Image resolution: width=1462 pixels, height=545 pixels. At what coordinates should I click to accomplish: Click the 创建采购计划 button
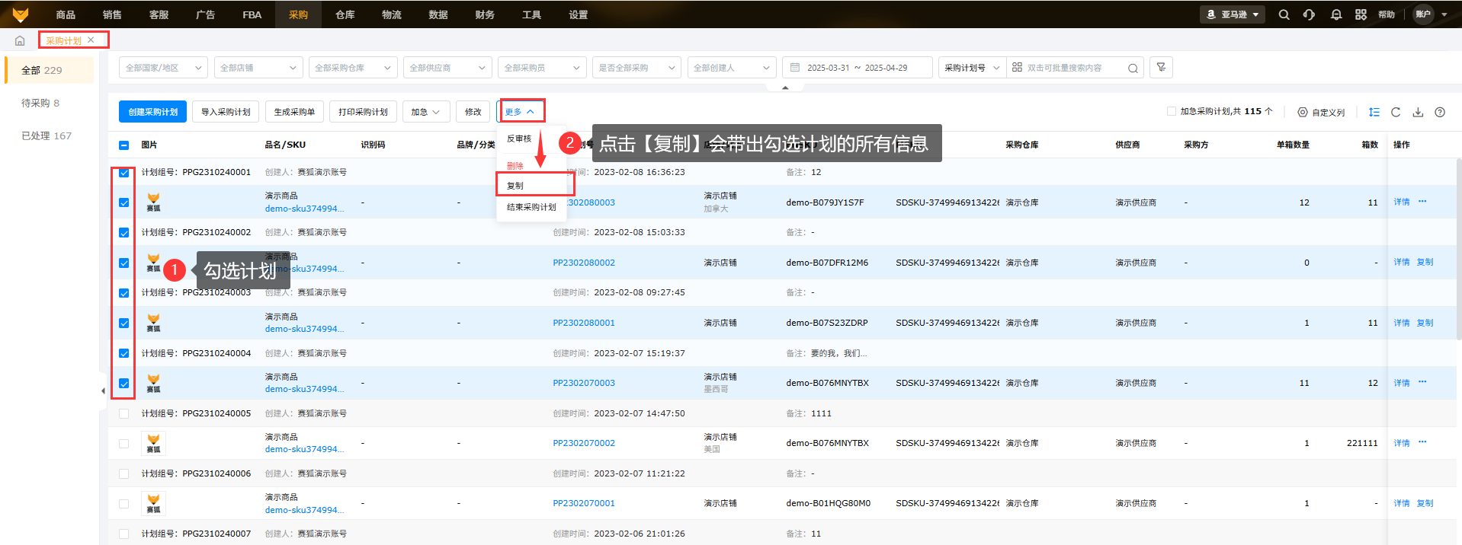click(x=152, y=112)
